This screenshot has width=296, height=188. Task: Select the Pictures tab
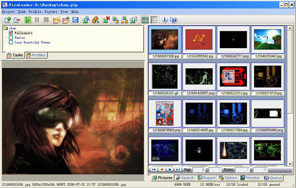pos(162,178)
